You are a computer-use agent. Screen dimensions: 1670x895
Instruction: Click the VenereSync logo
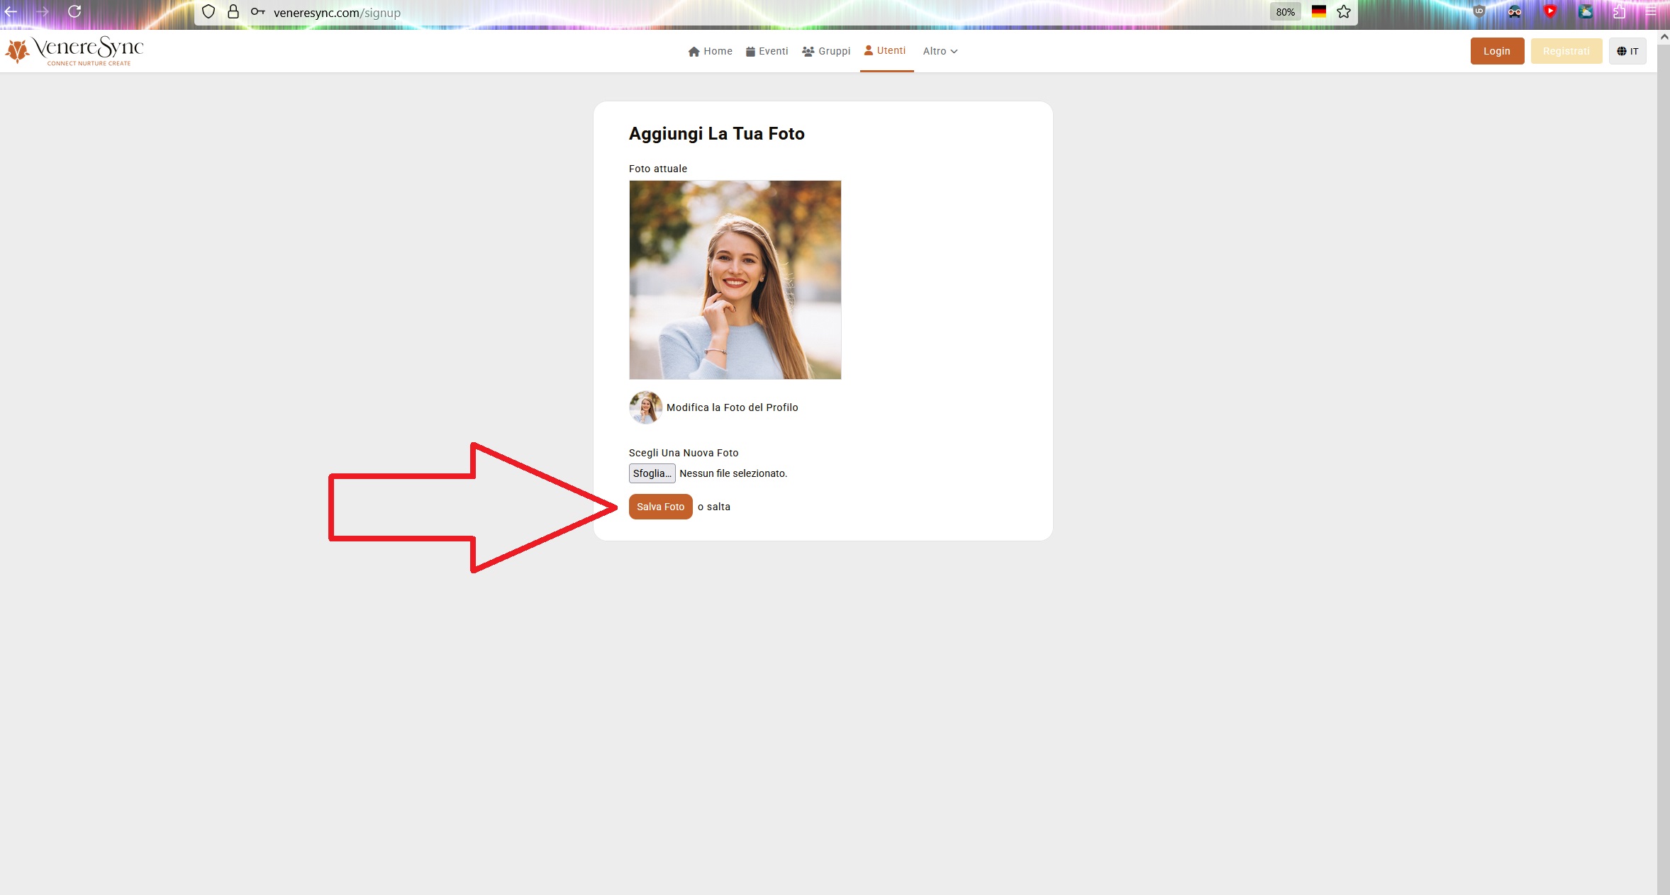(x=74, y=50)
